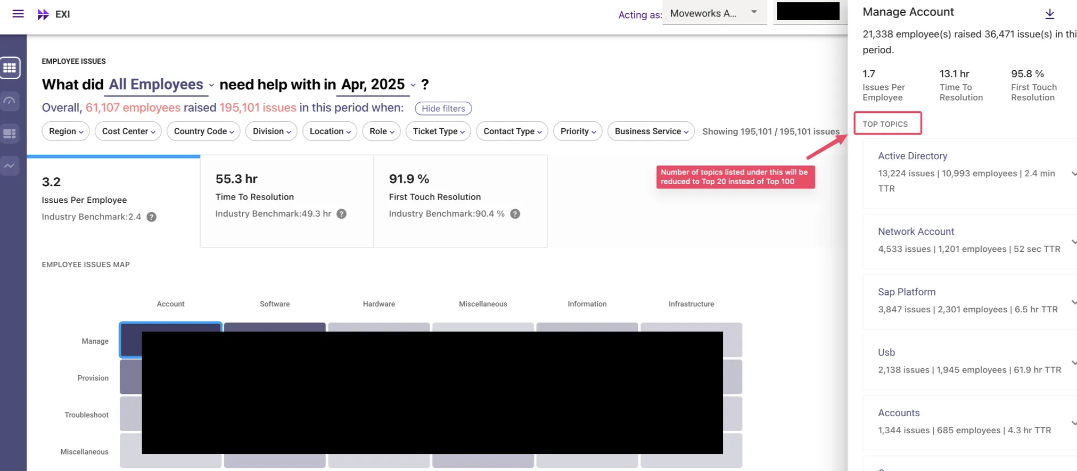Open the Usb topic title
The image size is (1077, 471).
(886, 352)
